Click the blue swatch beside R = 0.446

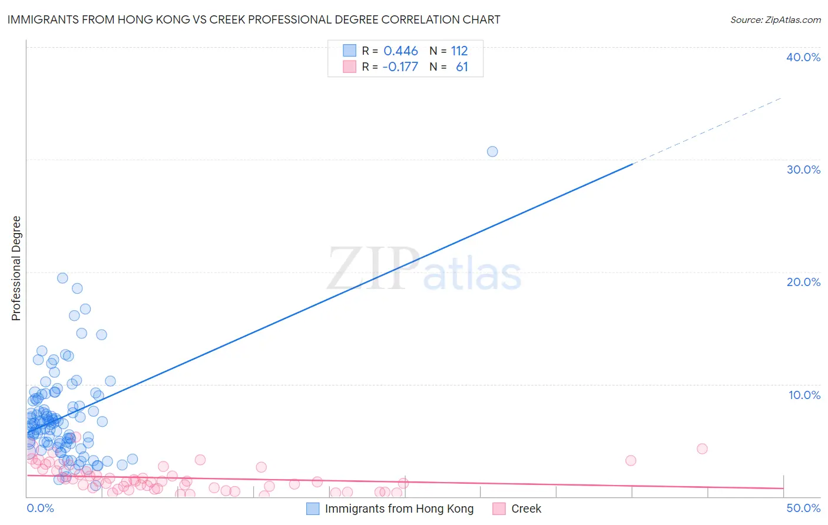[349, 51]
